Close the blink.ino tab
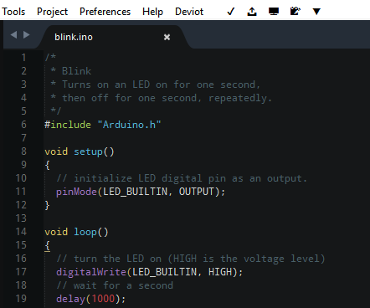The width and height of the screenshot is (370, 308). [167, 37]
